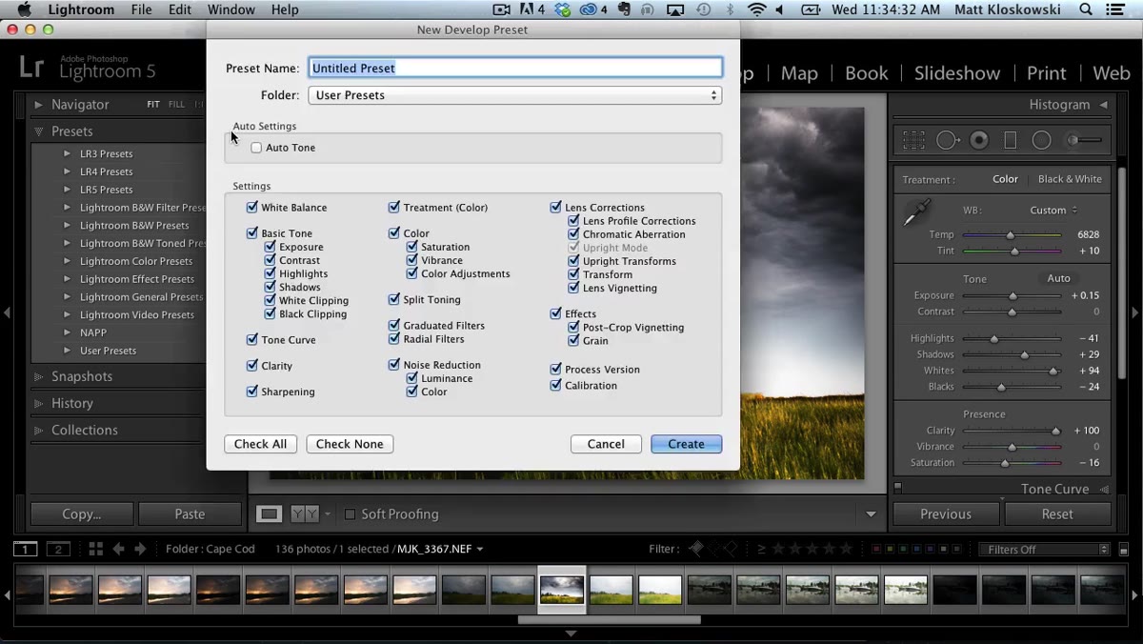This screenshot has height=644, width=1143.
Task: Expand the Lightroom B&W Presets folder
Action: pos(67,225)
